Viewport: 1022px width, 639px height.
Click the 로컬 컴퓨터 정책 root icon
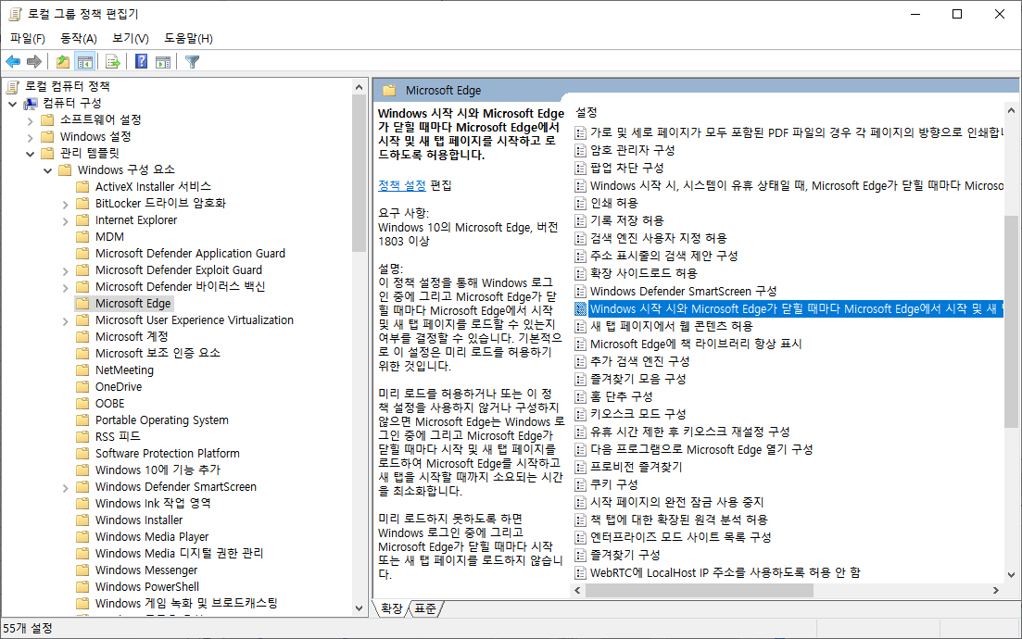pyautogui.click(x=13, y=86)
